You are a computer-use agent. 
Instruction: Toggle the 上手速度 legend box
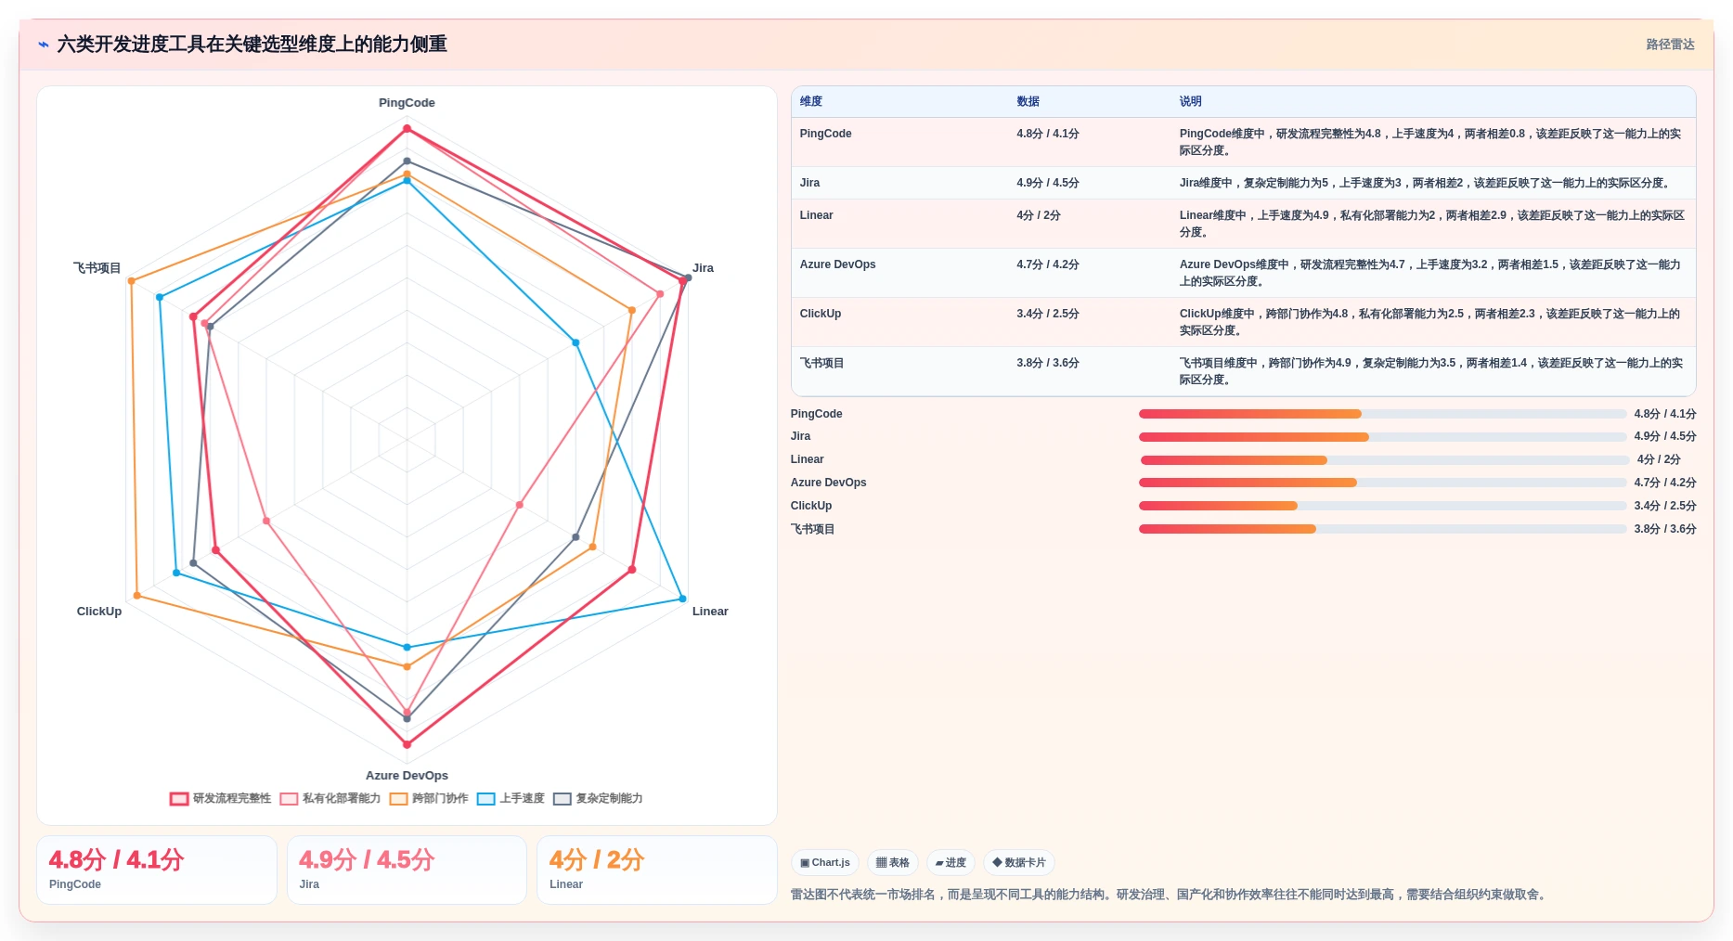click(486, 799)
